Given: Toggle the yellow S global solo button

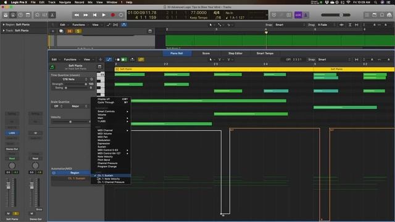Looking at the screenshot, I should [x=78, y=31].
